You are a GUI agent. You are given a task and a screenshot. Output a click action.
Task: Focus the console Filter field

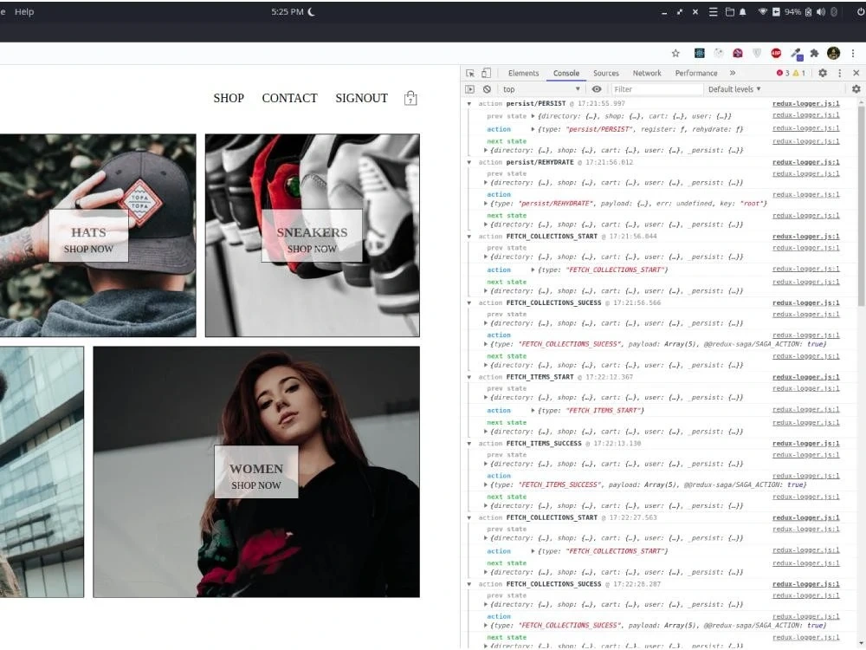point(656,89)
